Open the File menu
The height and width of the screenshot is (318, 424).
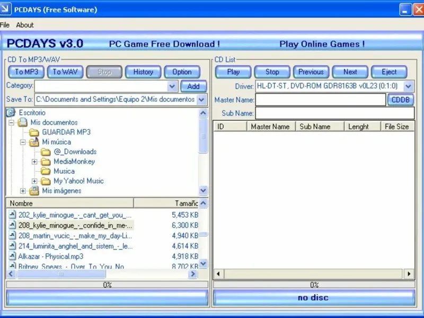pos(5,25)
